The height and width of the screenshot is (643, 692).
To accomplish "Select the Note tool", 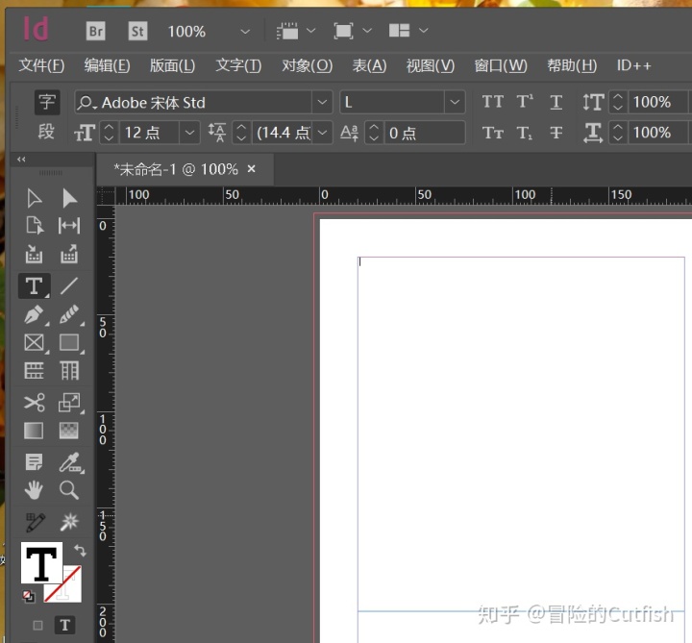I will click(x=34, y=462).
